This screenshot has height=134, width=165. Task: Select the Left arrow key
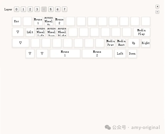(x=120, y=54)
